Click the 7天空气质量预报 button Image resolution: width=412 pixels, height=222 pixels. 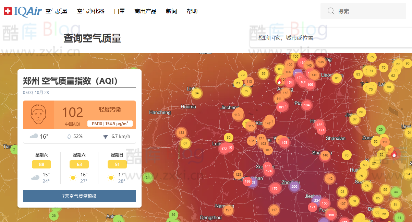[79, 196]
